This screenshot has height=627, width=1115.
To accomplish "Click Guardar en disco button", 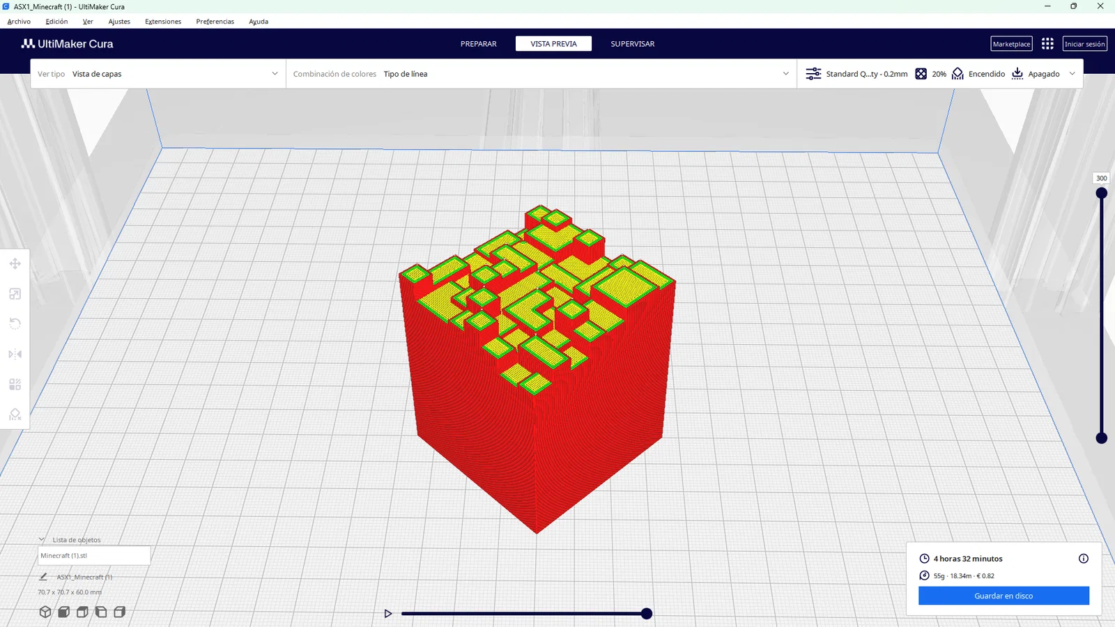I will pos(1003,596).
